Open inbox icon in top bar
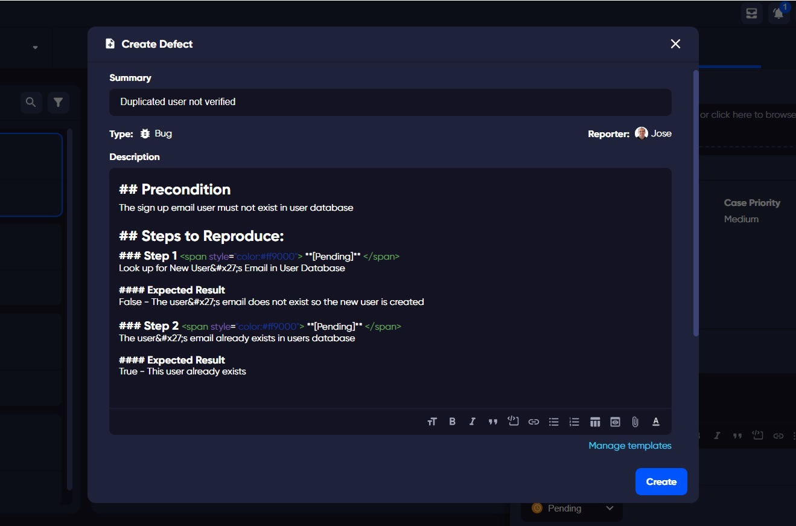 [751, 13]
